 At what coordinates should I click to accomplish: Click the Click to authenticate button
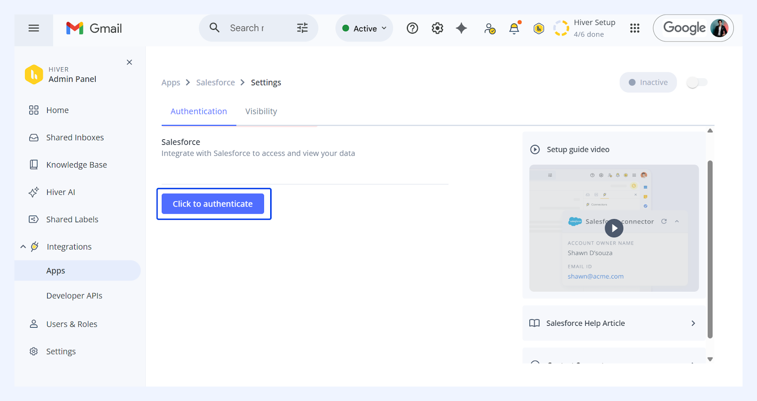click(213, 204)
